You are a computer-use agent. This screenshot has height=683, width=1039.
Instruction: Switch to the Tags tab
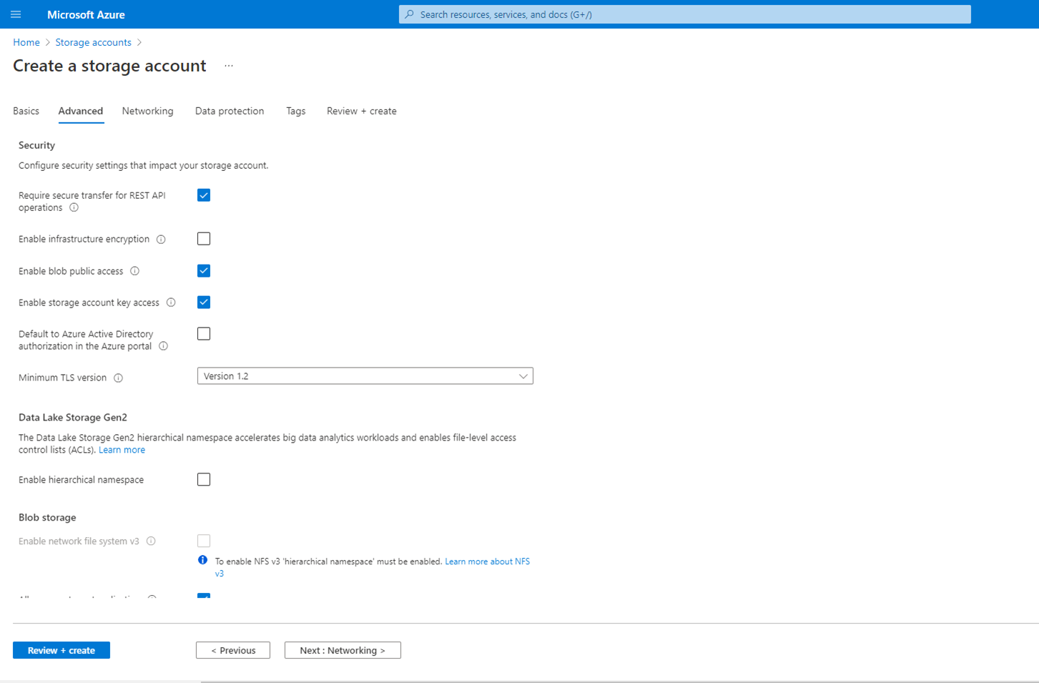295,111
